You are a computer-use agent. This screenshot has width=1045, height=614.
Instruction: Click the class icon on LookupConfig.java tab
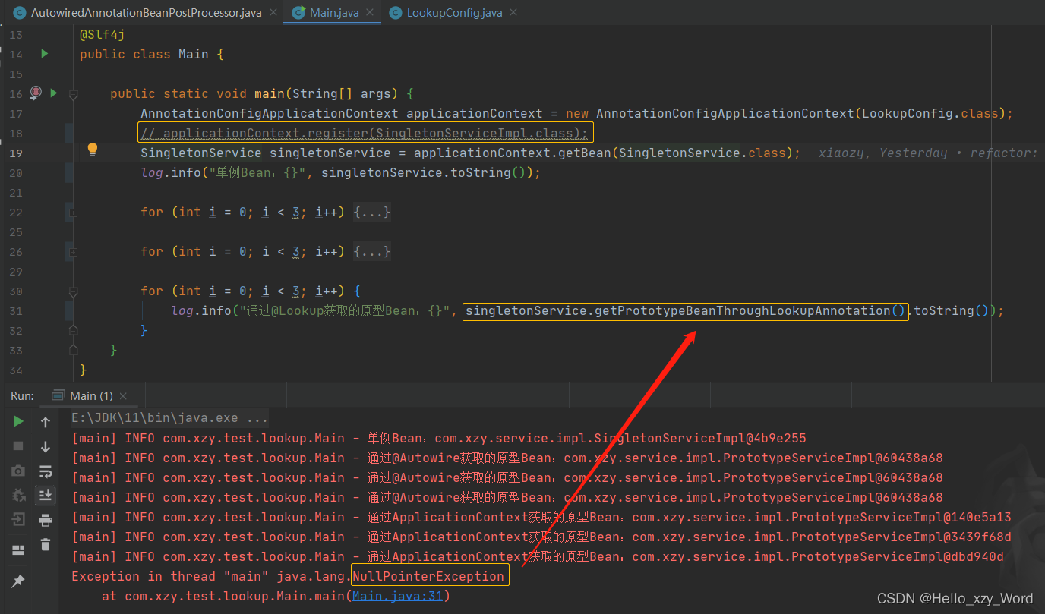[394, 13]
